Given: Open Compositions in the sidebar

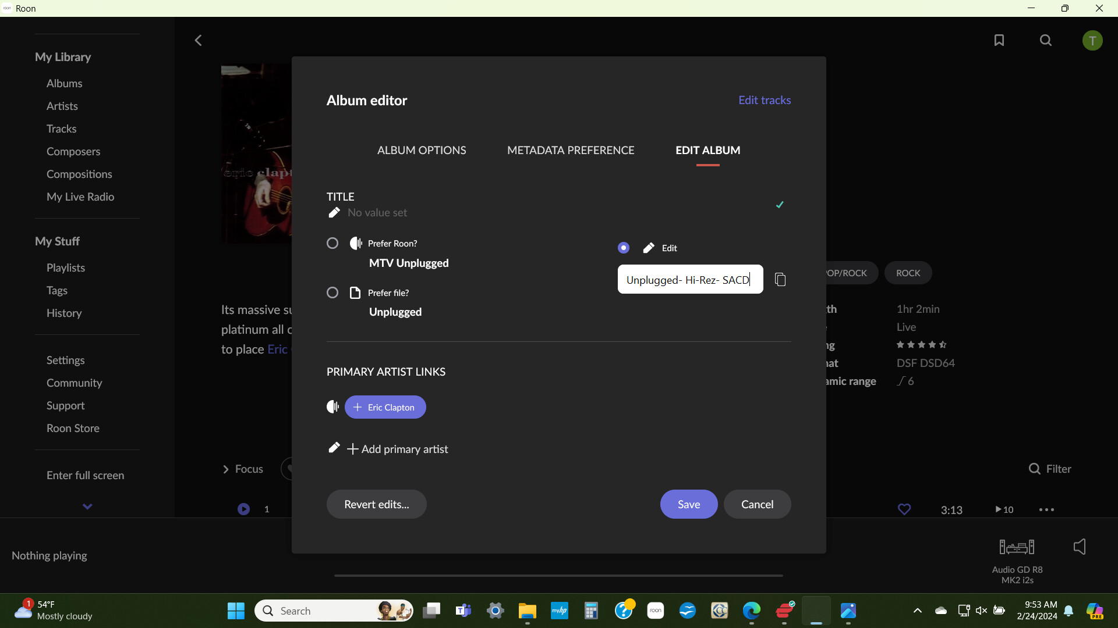Looking at the screenshot, I should pos(79,174).
